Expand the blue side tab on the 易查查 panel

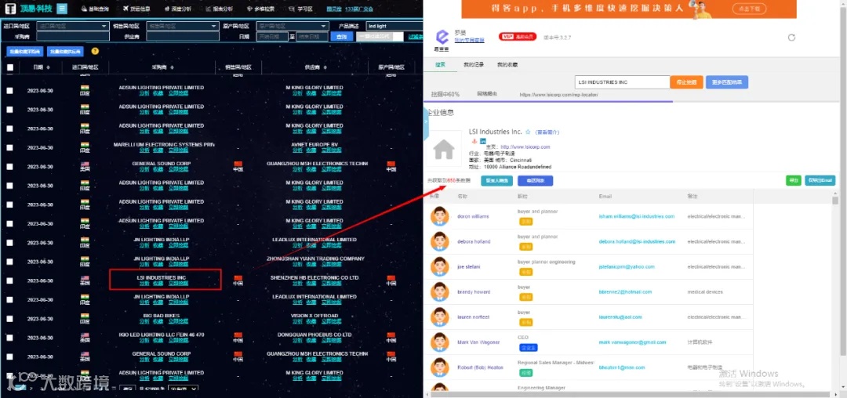tap(425, 122)
